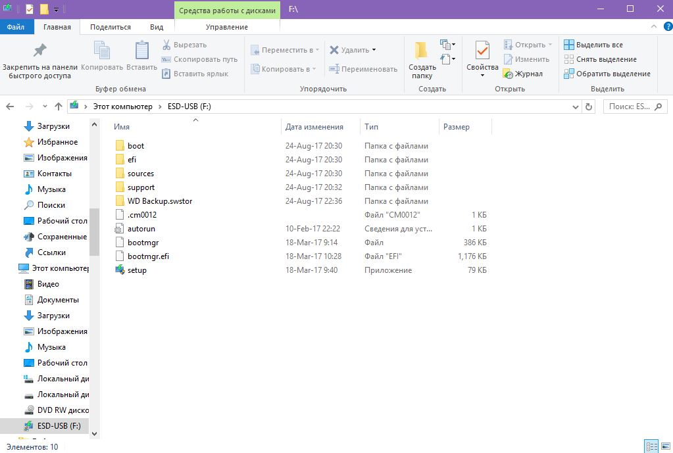Open the recent locations dropdown arrow
This screenshot has height=453, width=673.
[45, 107]
